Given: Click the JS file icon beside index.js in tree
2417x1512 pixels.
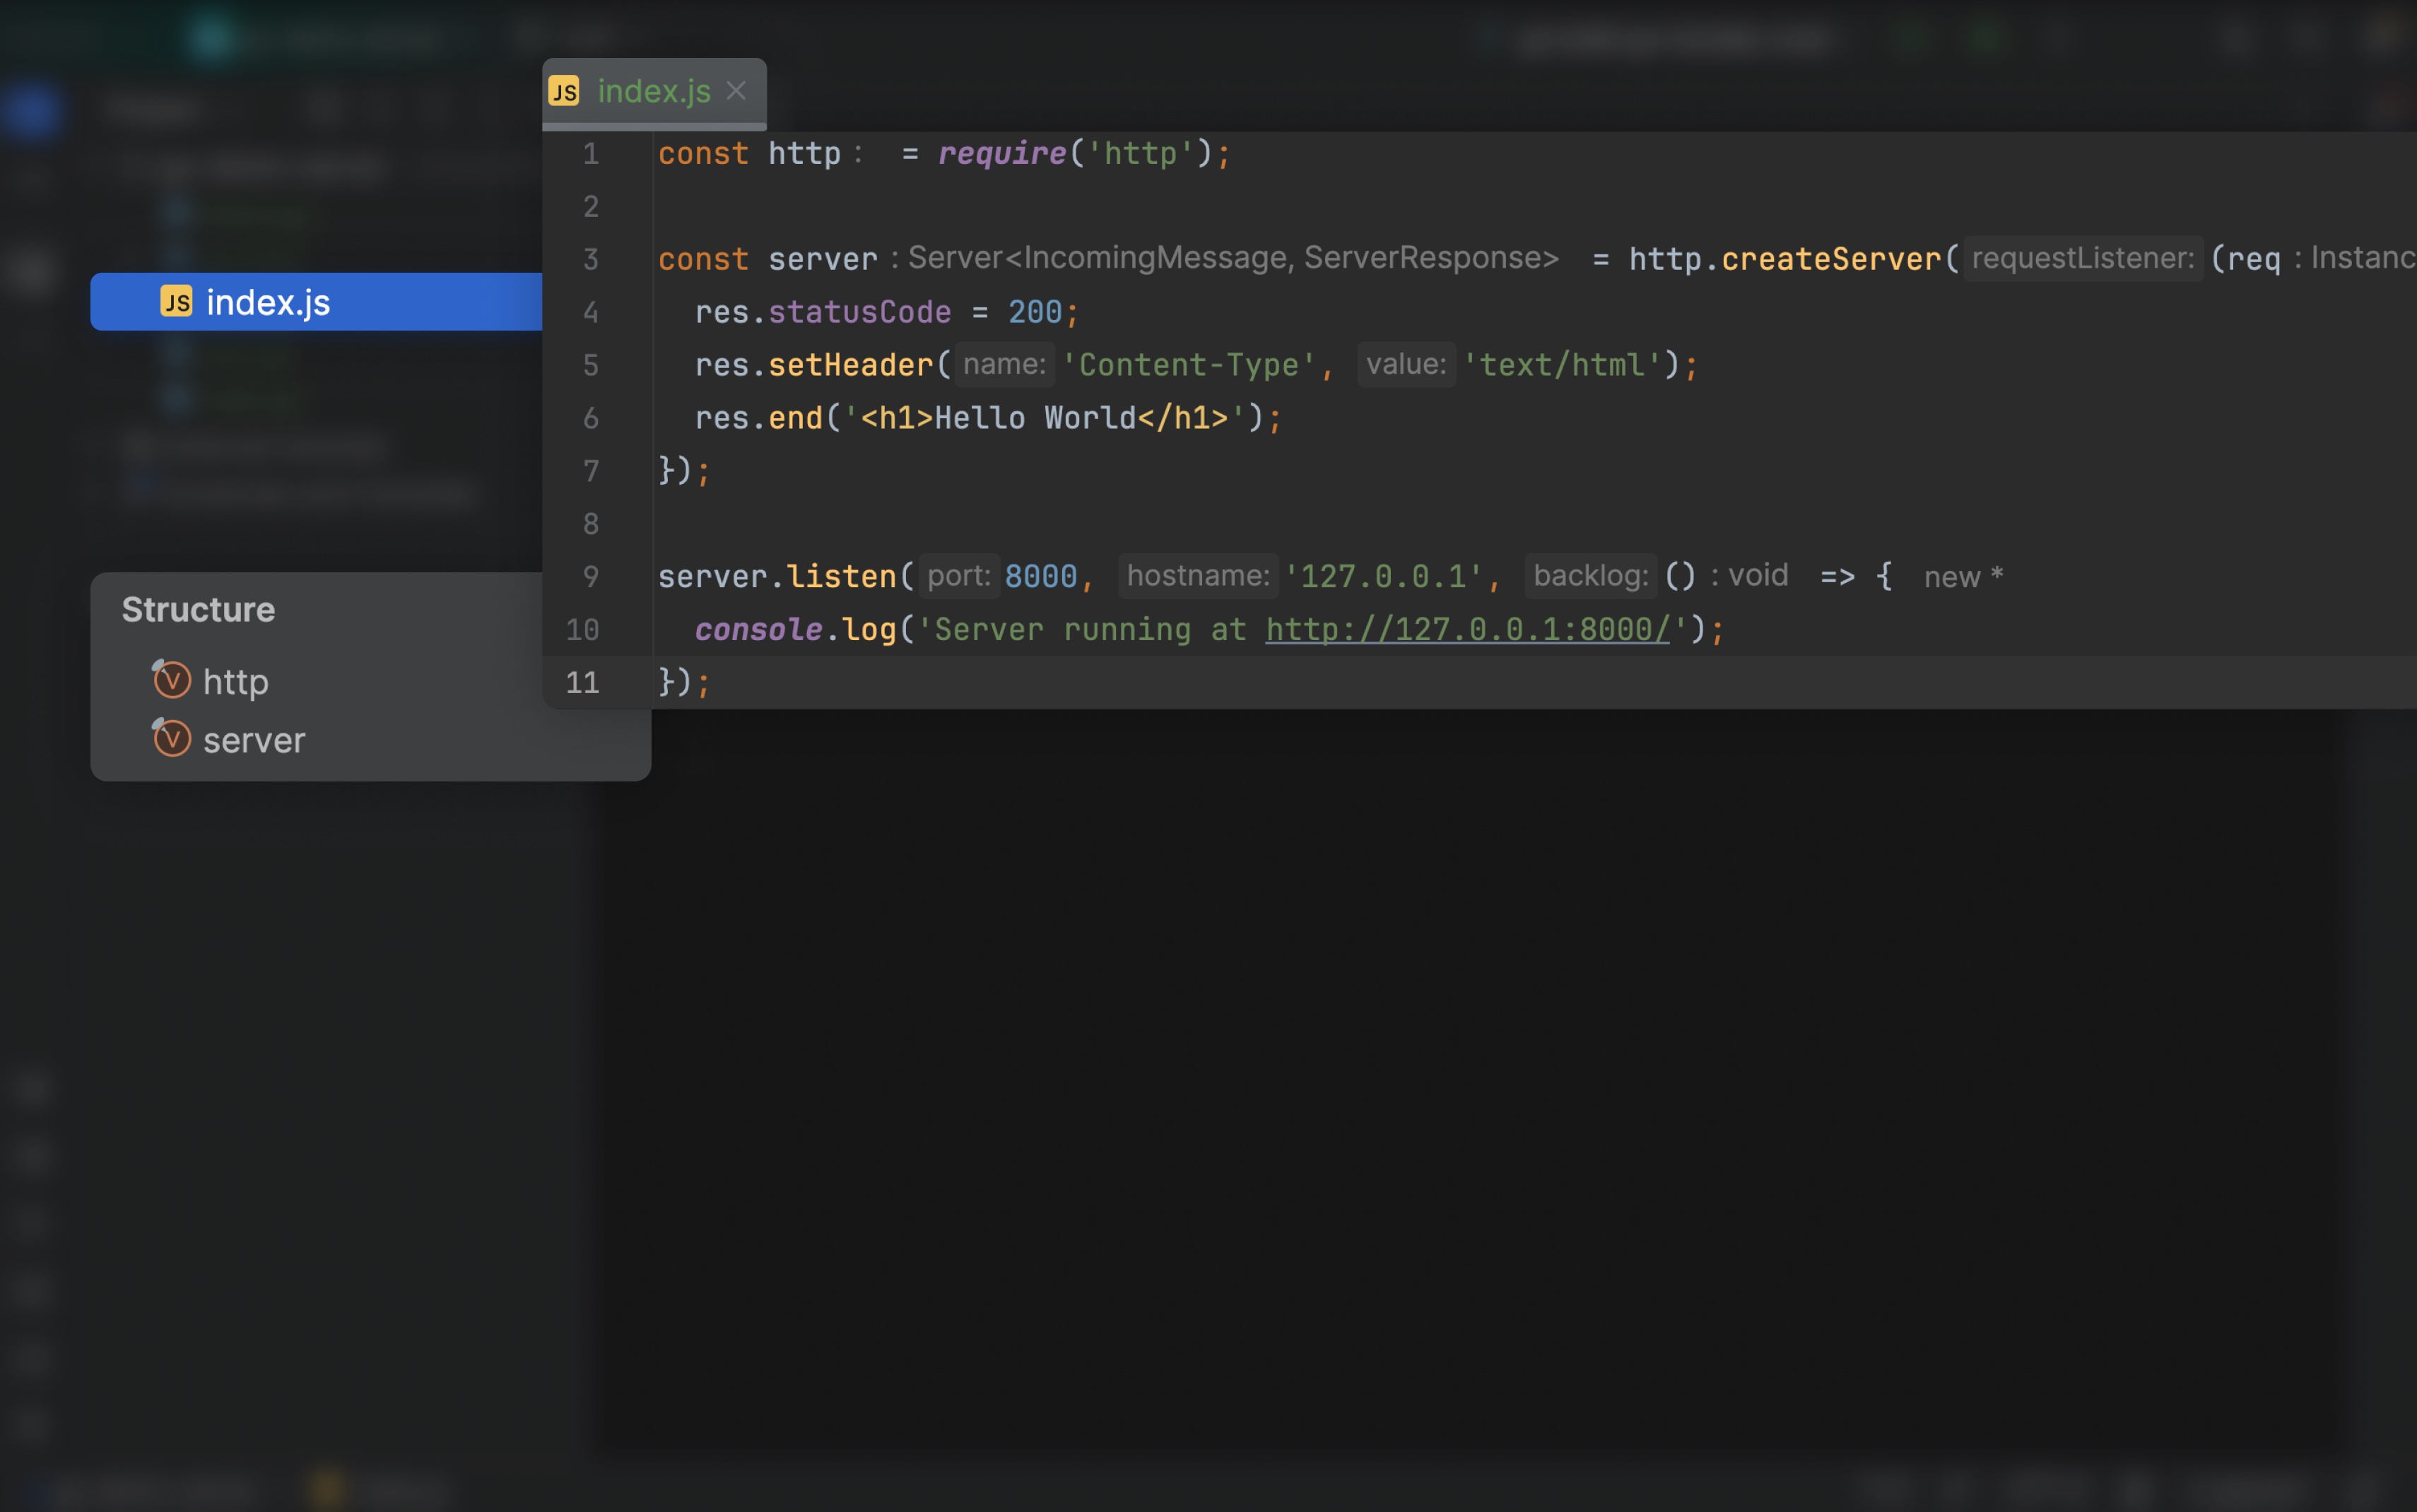Looking at the screenshot, I should 176,302.
